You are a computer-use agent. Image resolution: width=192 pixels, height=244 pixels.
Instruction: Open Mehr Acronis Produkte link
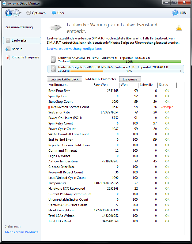coord(22,232)
